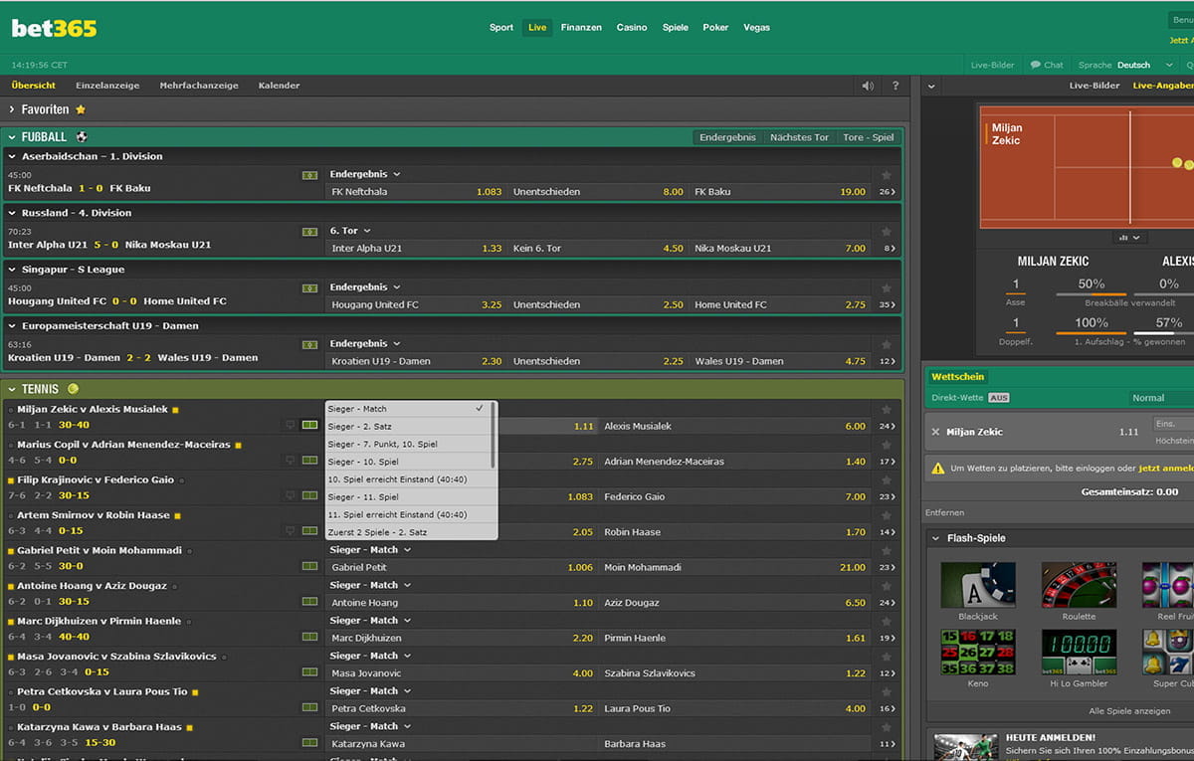Open court view for Marc Dijkhuizen match

(309, 637)
